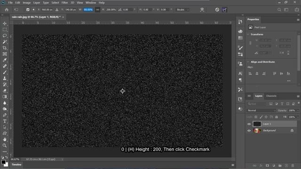Click the W width field in options bar
The image size is (301, 169).
tap(88, 9)
